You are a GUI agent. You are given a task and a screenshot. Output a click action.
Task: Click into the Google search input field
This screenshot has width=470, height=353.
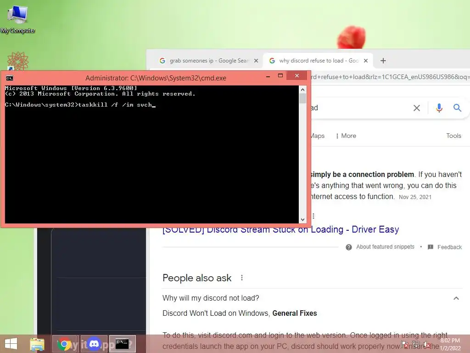(x=360, y=108)
